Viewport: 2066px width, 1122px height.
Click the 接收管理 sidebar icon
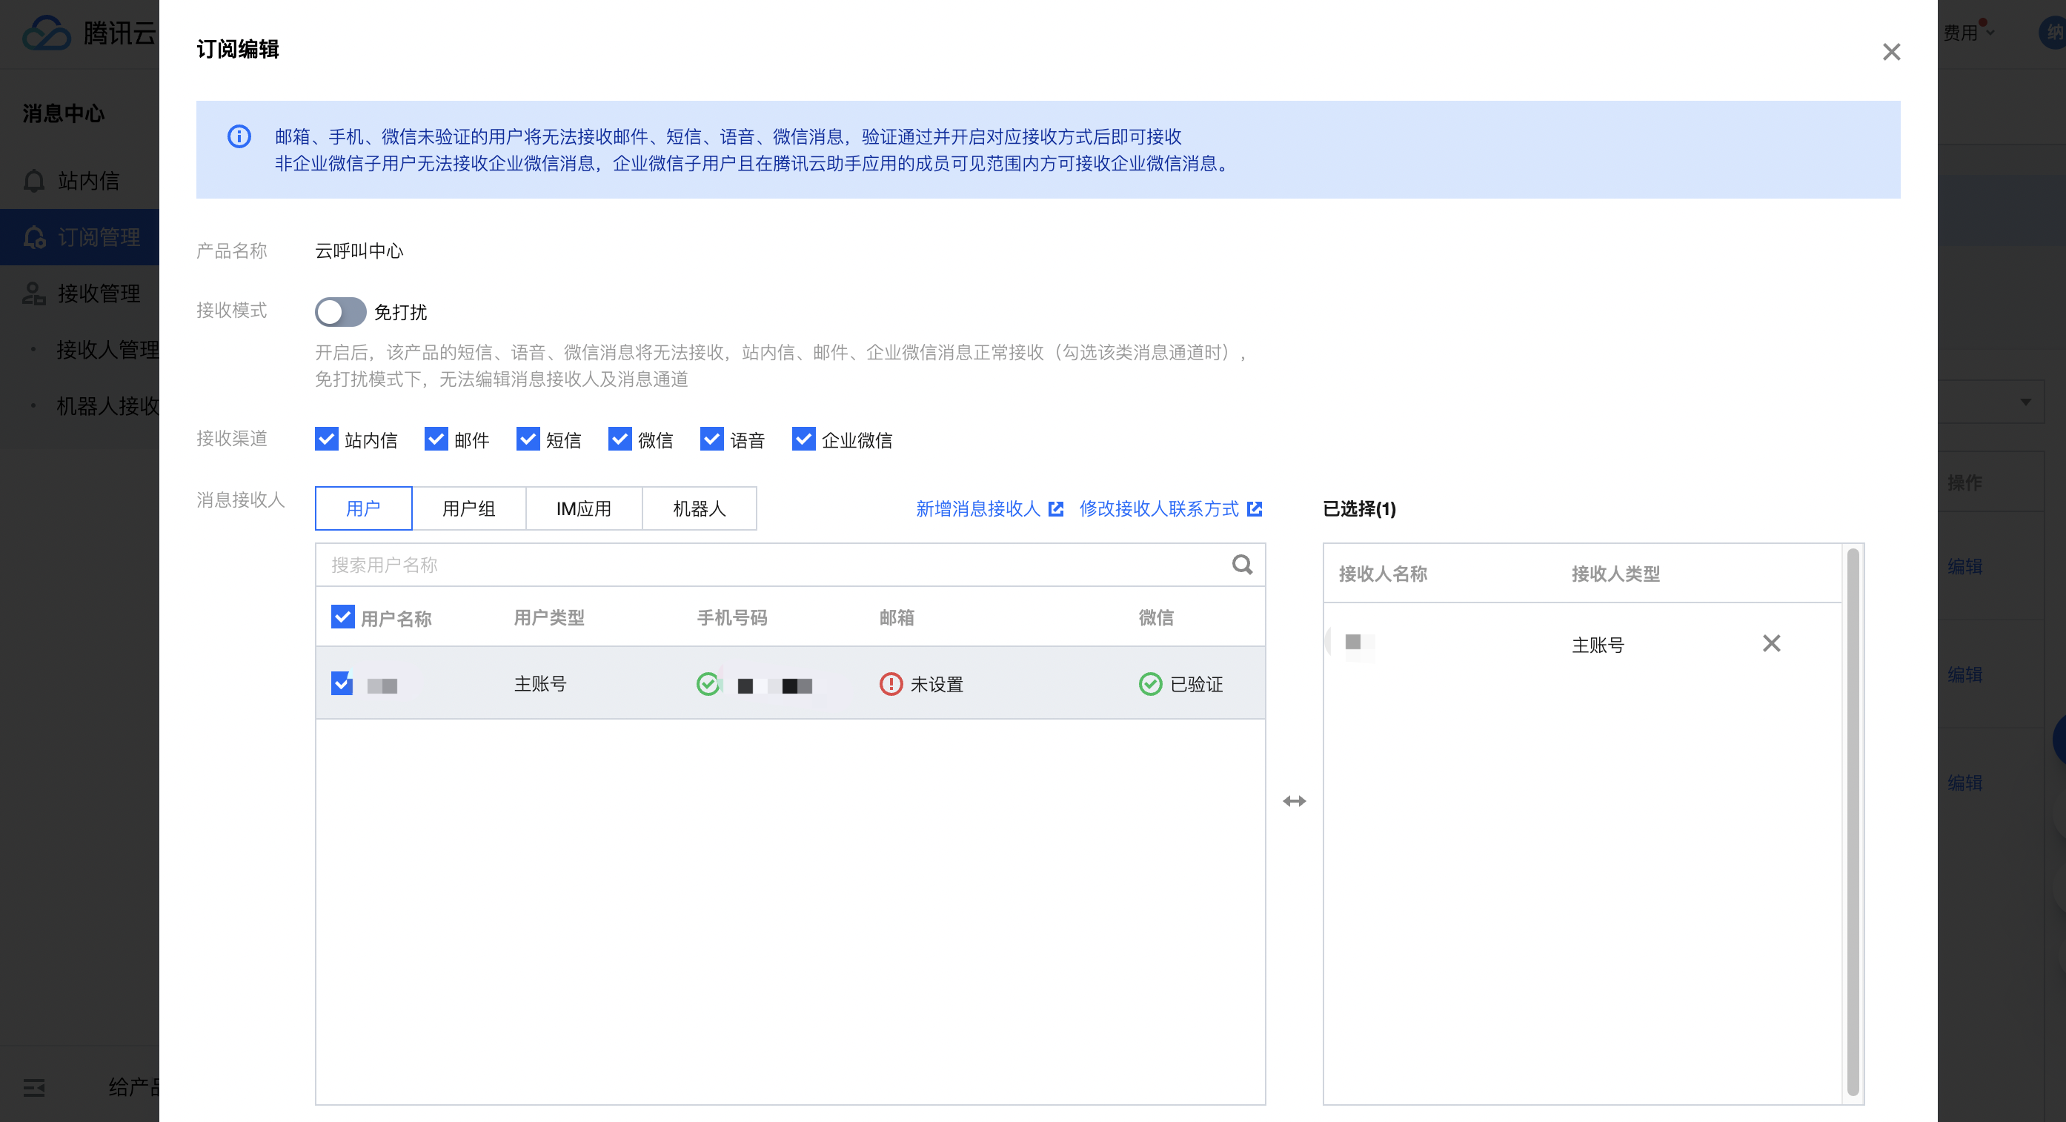click(x=33, y=293)
